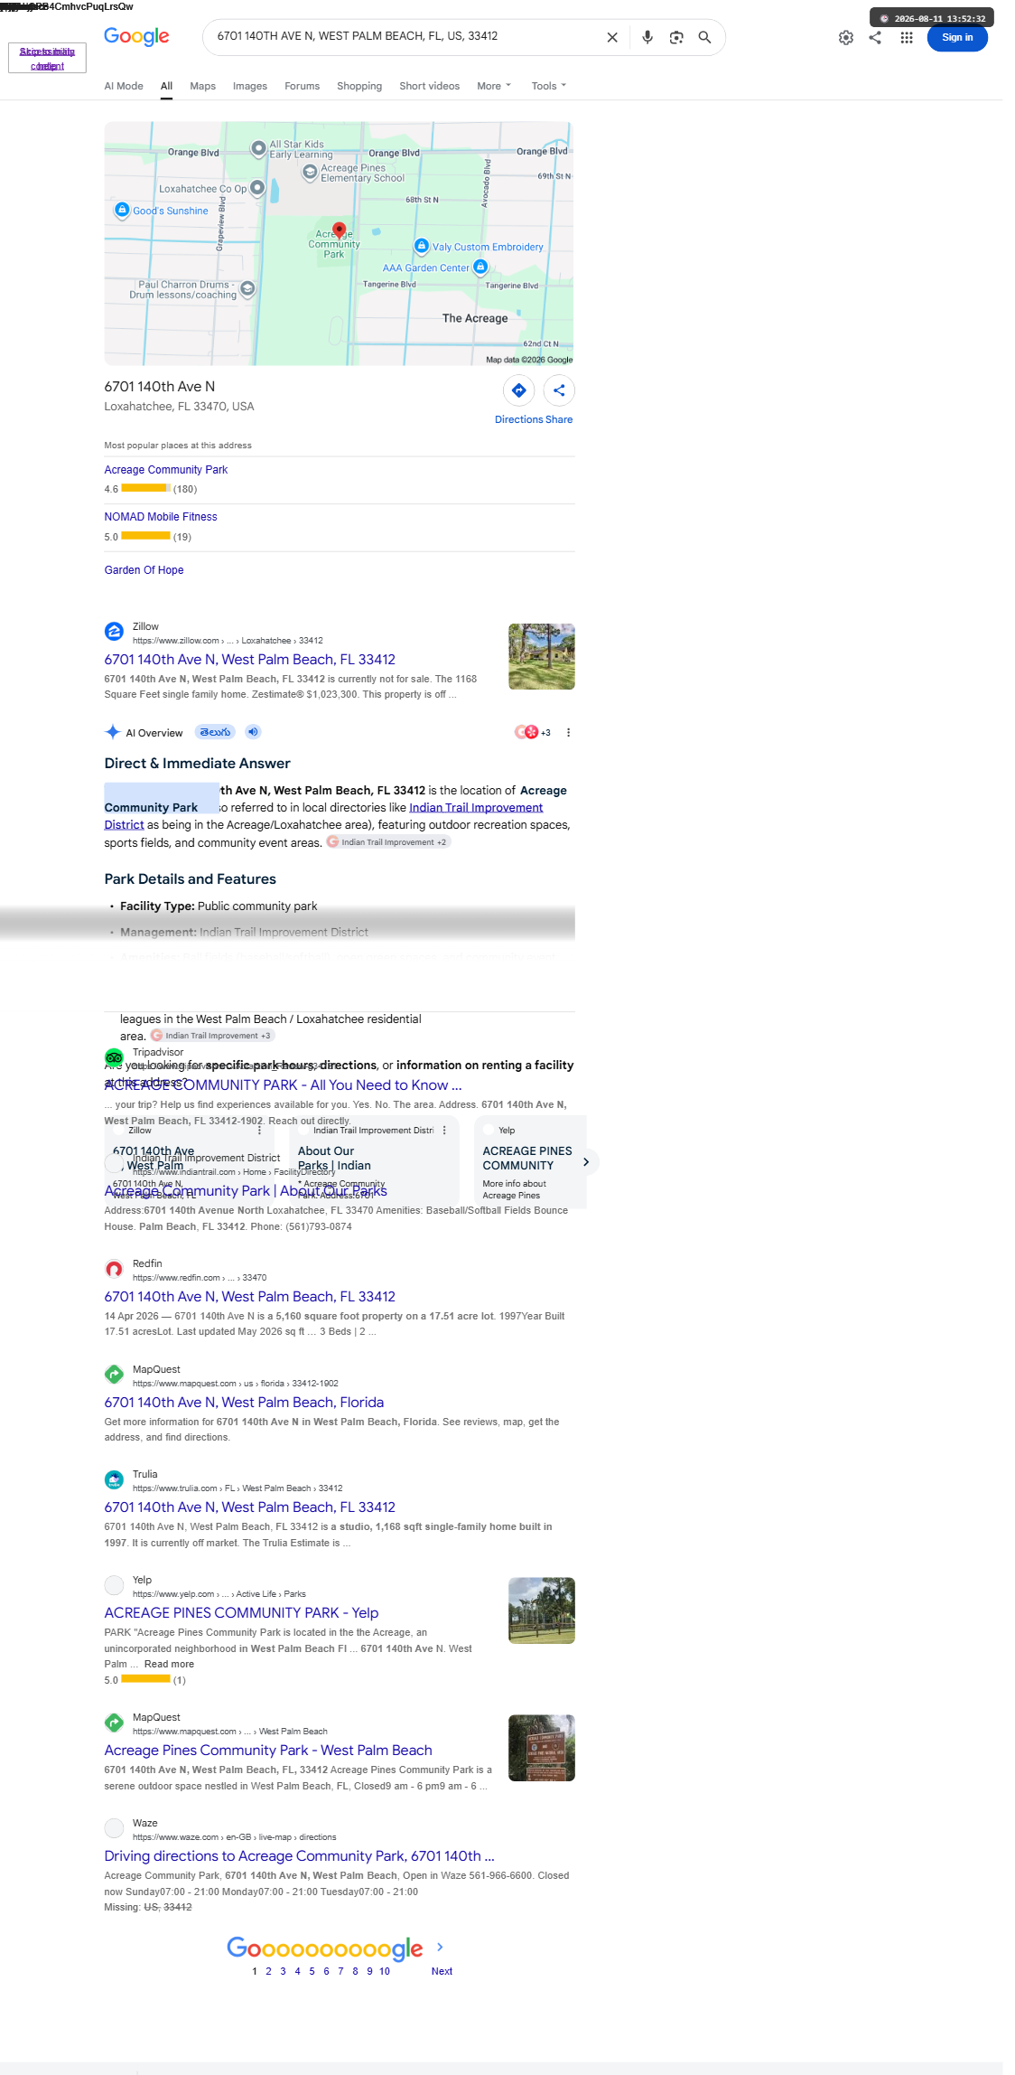
Task: Open NOMAD Mobile Fitness place link
Action: coord(161,517)
